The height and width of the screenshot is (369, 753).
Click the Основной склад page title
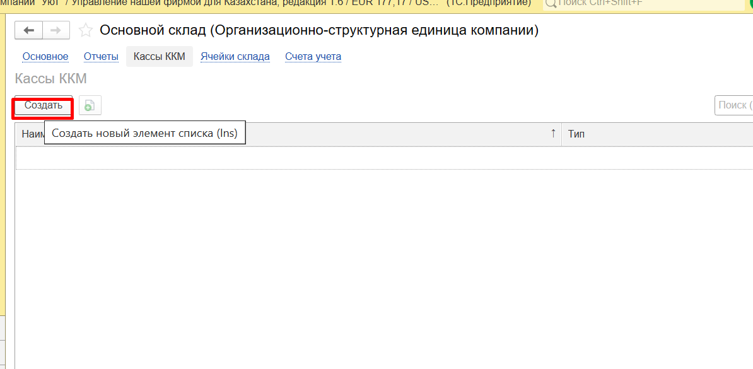pyautogui.click(x=319, y=30)
